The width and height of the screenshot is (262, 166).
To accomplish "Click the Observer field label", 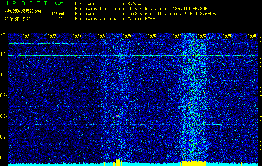I will point(85,4).
